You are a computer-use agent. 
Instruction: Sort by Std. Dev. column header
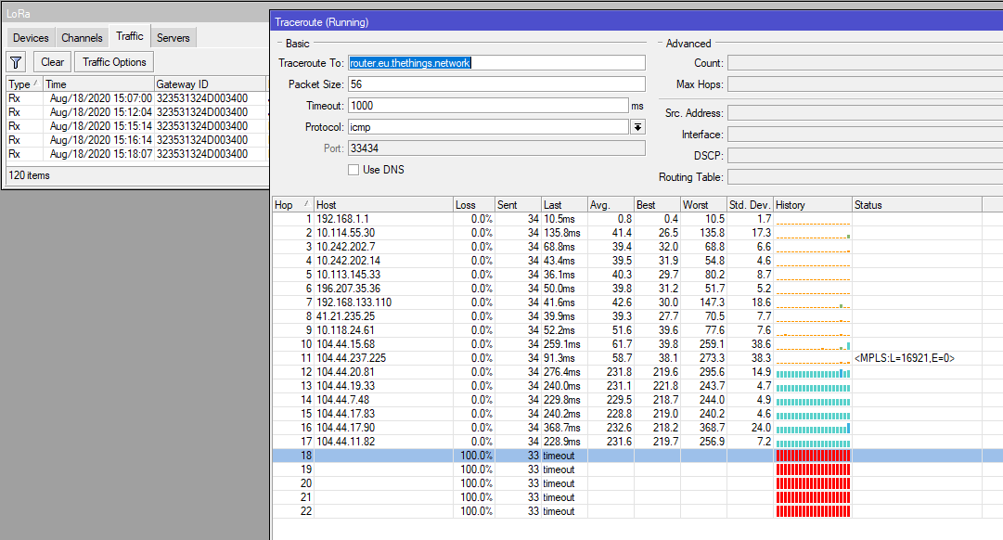[751, 205]
